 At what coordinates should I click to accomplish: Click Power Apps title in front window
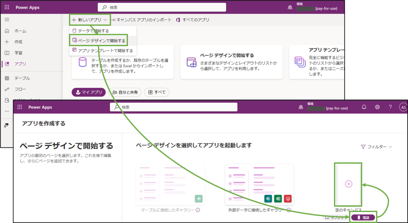click(x=40, y=107)
